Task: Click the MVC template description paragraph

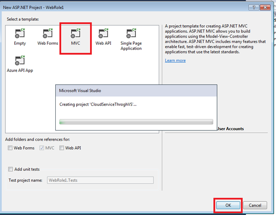Action: pyautogui.click(x=215, y=39)
